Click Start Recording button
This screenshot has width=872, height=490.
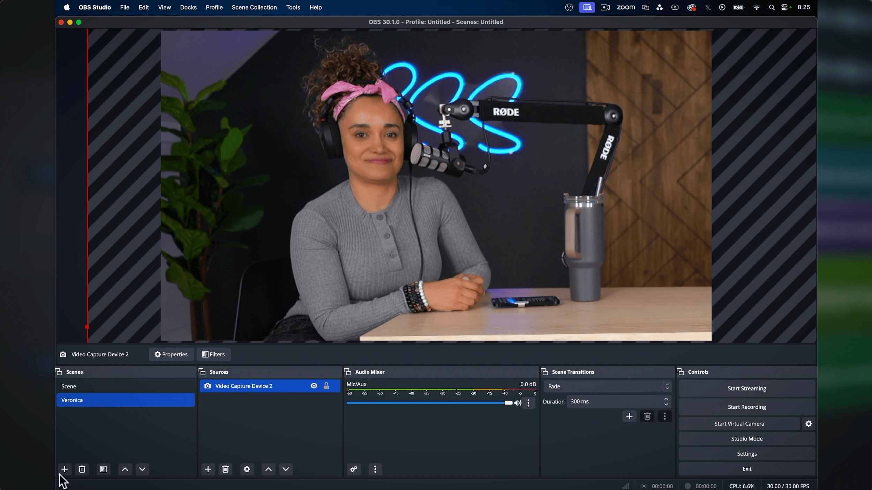pyautogui.click(x=746, y=407)
